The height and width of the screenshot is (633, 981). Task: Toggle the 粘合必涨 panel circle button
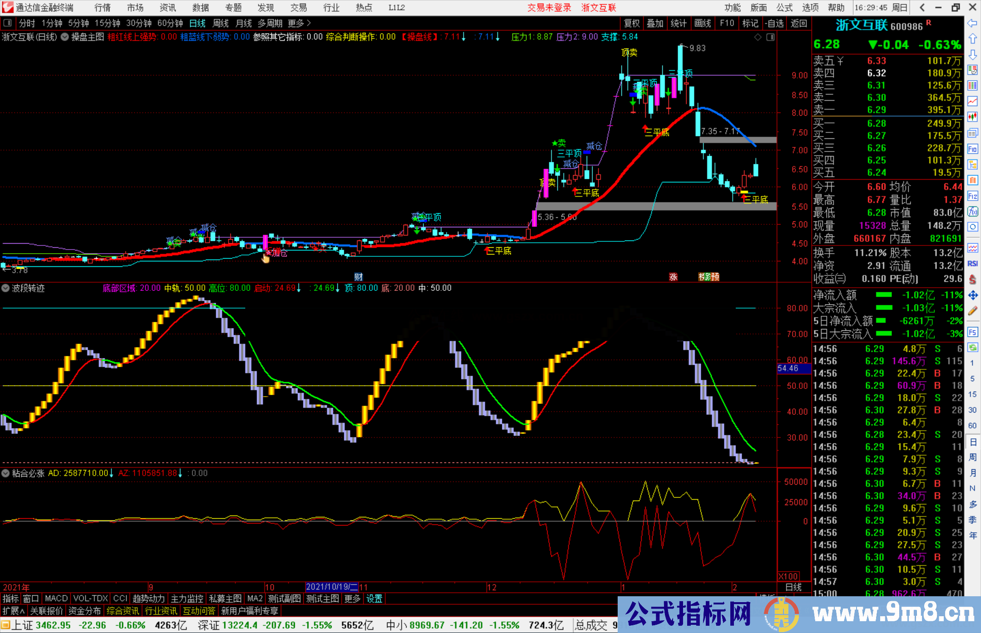5,473
